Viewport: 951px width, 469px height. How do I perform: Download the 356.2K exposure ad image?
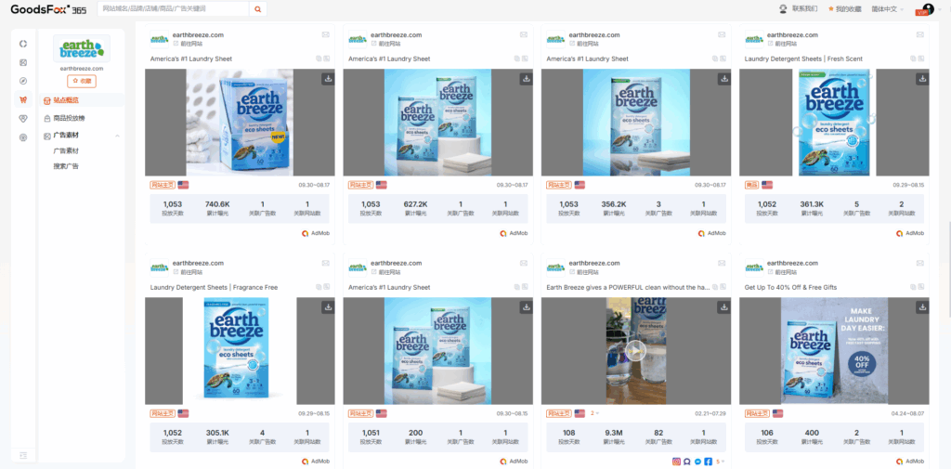click(x=724, y=79)
